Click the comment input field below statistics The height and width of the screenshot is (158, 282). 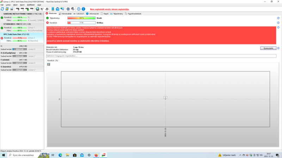click(x=161, y=56)
